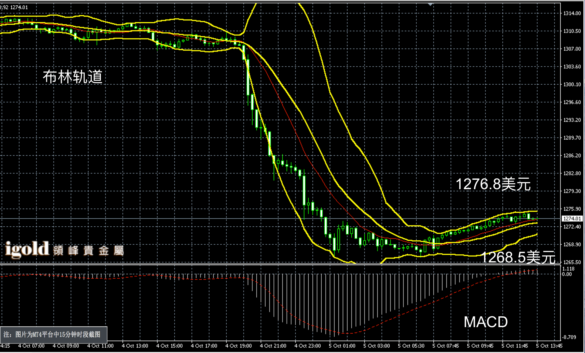Click the MACD 0.00 level label
The height and width of the screenshot is (353, 585).
[x=567, y=274]
